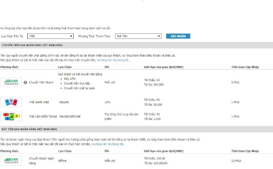Click the Lựa Chọn Tiền Tệ label
The height and width of the screenshot is (169, 273).
click(x=12, y=36)
